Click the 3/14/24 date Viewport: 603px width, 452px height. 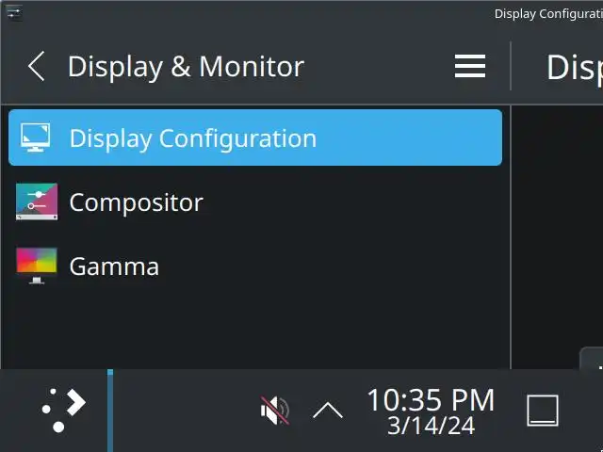click(x=431, y=426)
